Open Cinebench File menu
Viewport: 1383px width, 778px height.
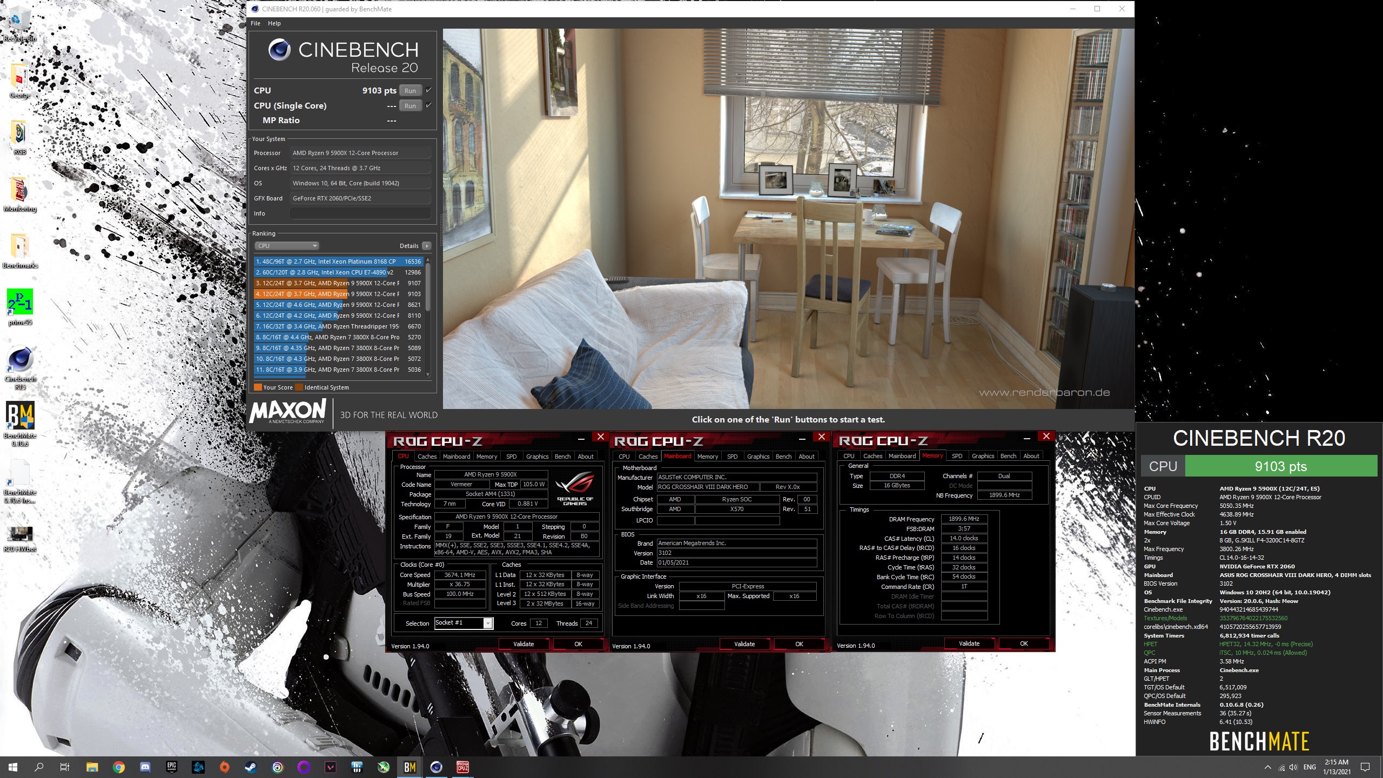[256, 23]
